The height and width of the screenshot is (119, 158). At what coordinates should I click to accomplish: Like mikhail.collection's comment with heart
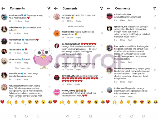tap(155, 16)
